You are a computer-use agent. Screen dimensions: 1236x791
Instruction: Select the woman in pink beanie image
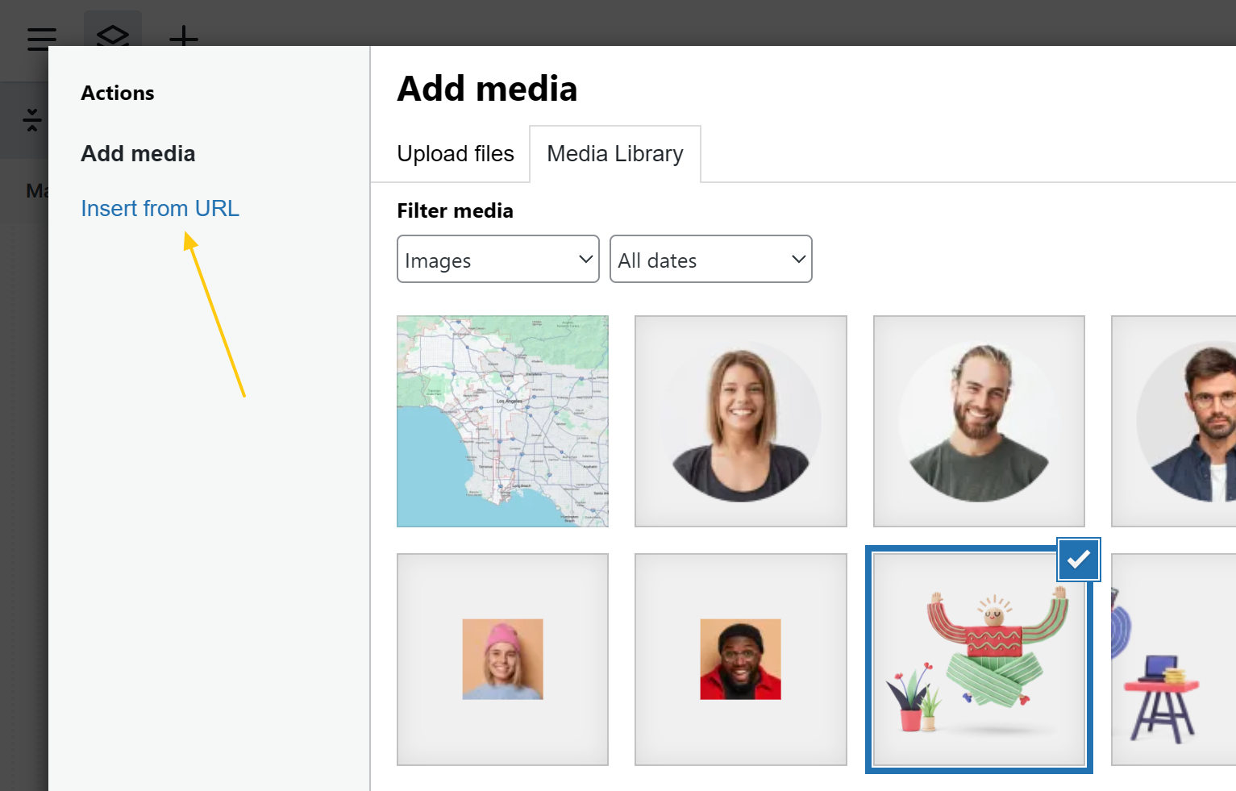click(502, 659)
